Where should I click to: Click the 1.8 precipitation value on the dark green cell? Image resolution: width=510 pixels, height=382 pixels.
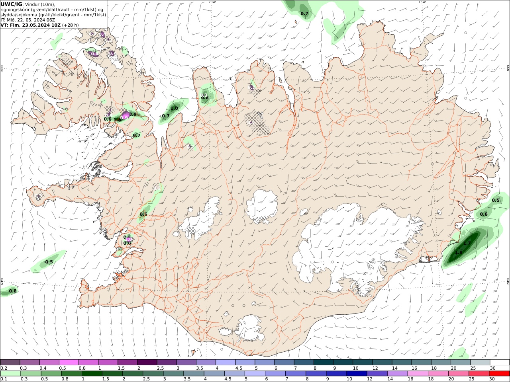pyautogui.click(x=459, y=252)
